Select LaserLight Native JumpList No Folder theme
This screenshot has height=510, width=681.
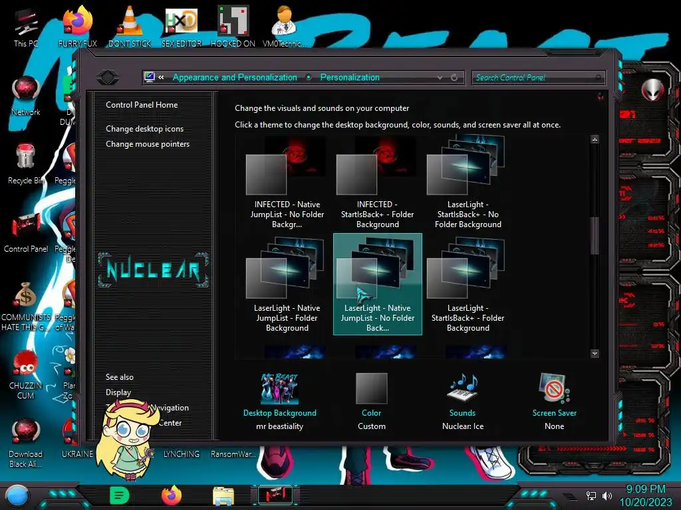coord(378,284)
